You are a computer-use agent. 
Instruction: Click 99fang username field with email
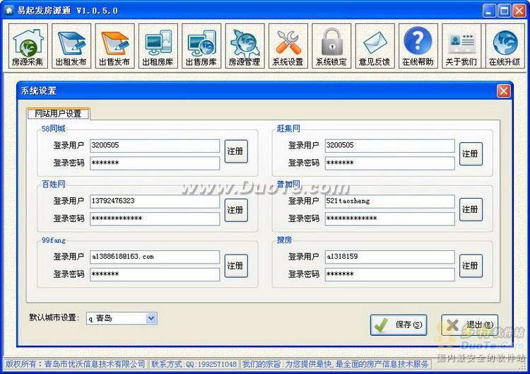pos(155,257)
